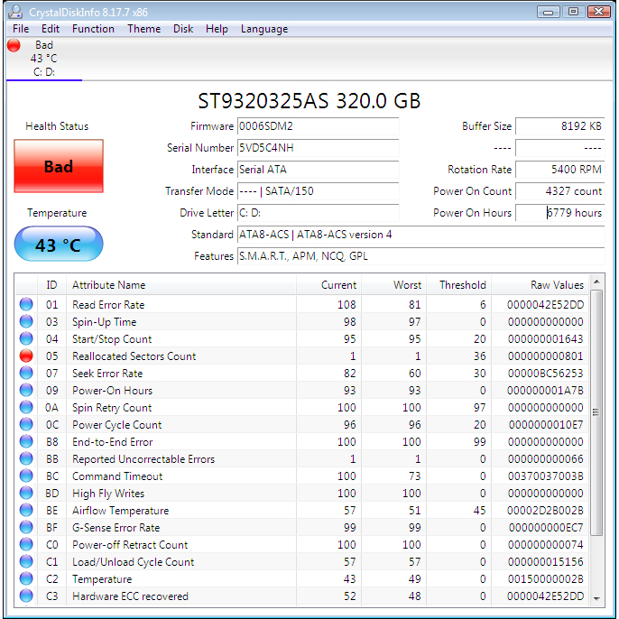The height and width of the screenshot is (619, 619).
Task: Click the Rotation Rate field 5400 RPM
Action: (559, 170)
